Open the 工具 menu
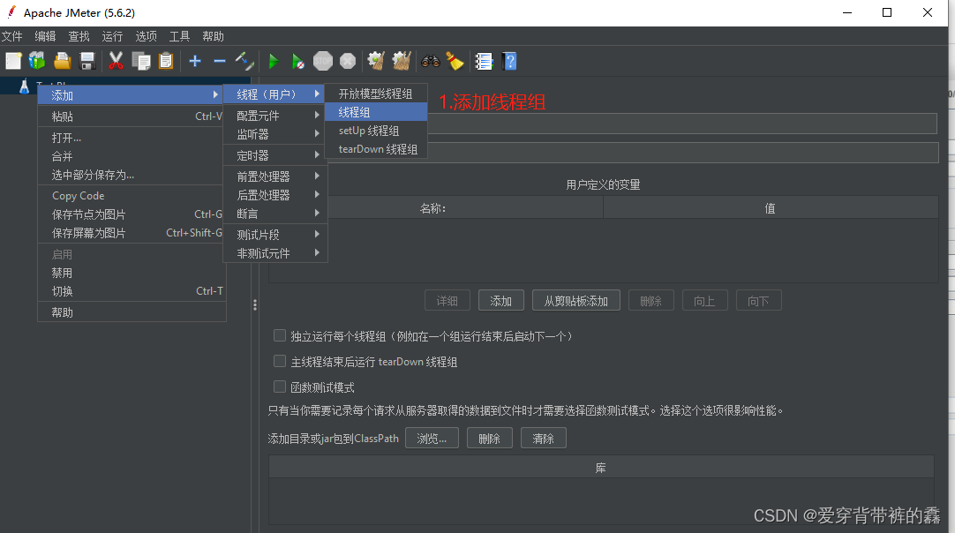955x533 pixels. click(x=179, y=36)
